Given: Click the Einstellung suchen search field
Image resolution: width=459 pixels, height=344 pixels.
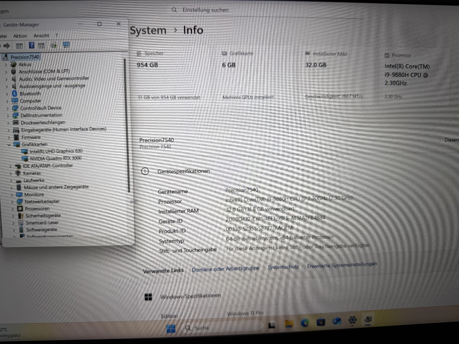Looking at the screenshot, I should pos(267,11).
